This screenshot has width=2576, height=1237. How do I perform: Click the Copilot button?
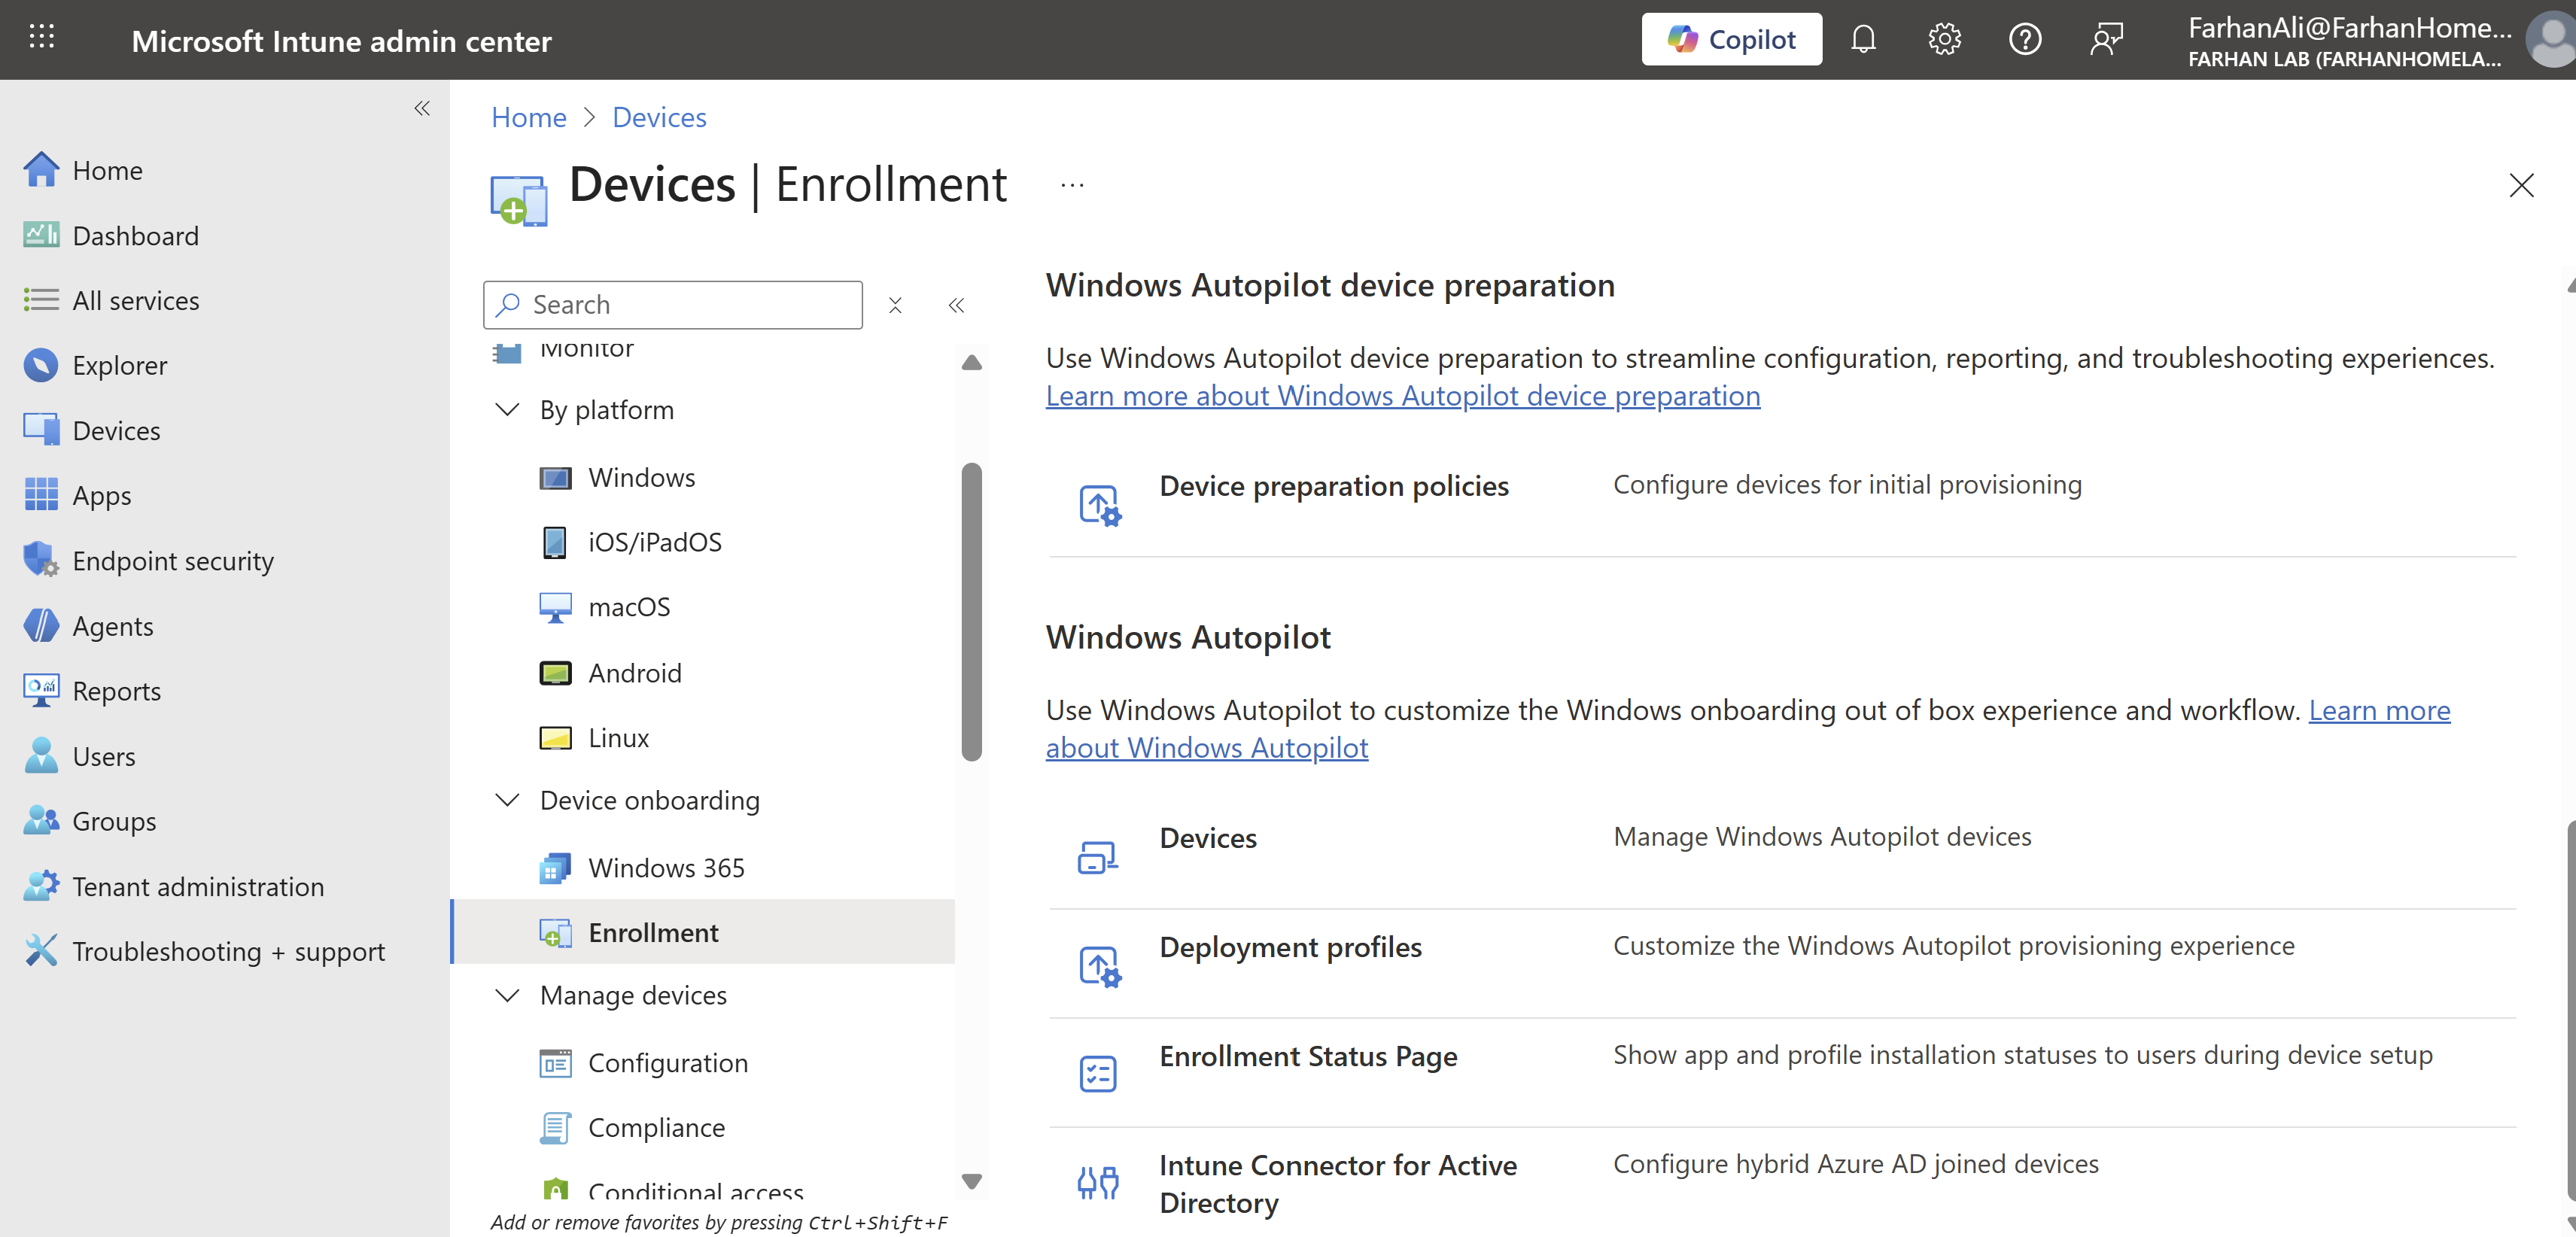(1731, 40)
